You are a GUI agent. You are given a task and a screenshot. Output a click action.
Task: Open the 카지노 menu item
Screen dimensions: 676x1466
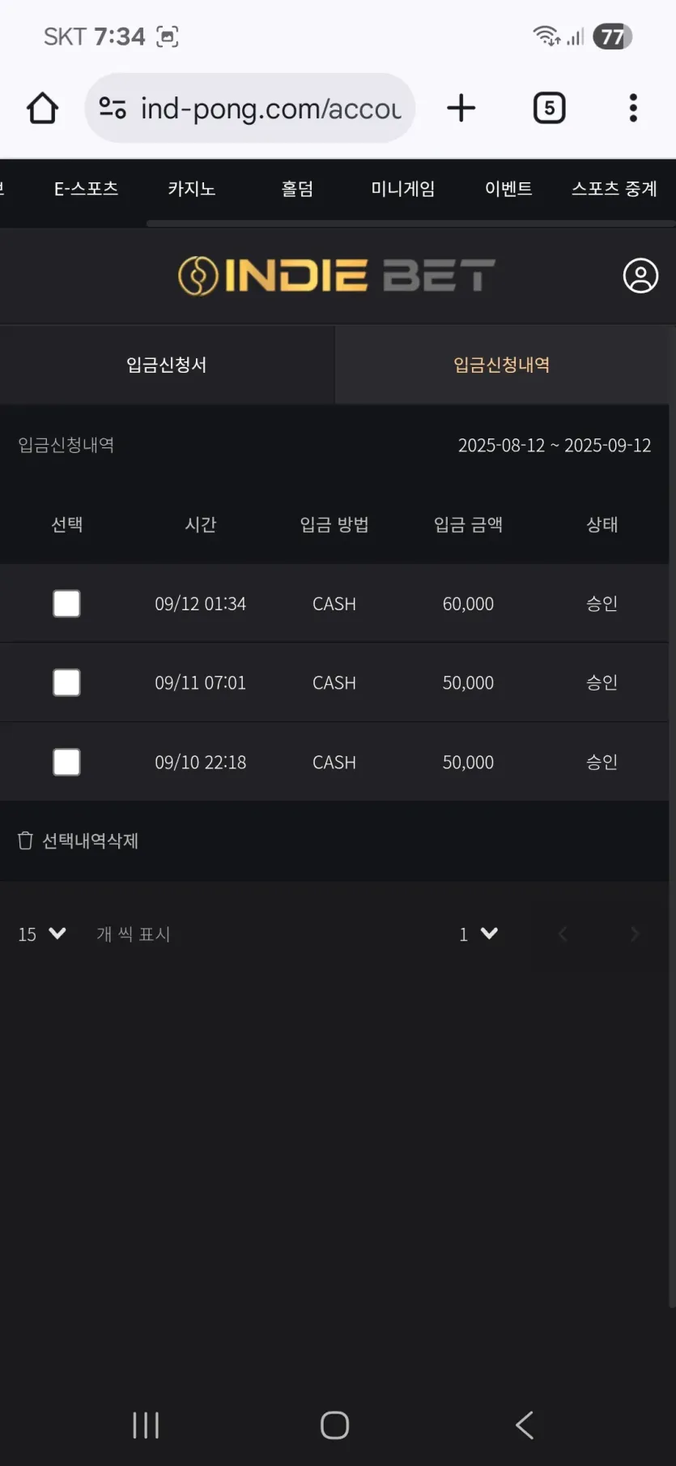[x=192, y=189]
